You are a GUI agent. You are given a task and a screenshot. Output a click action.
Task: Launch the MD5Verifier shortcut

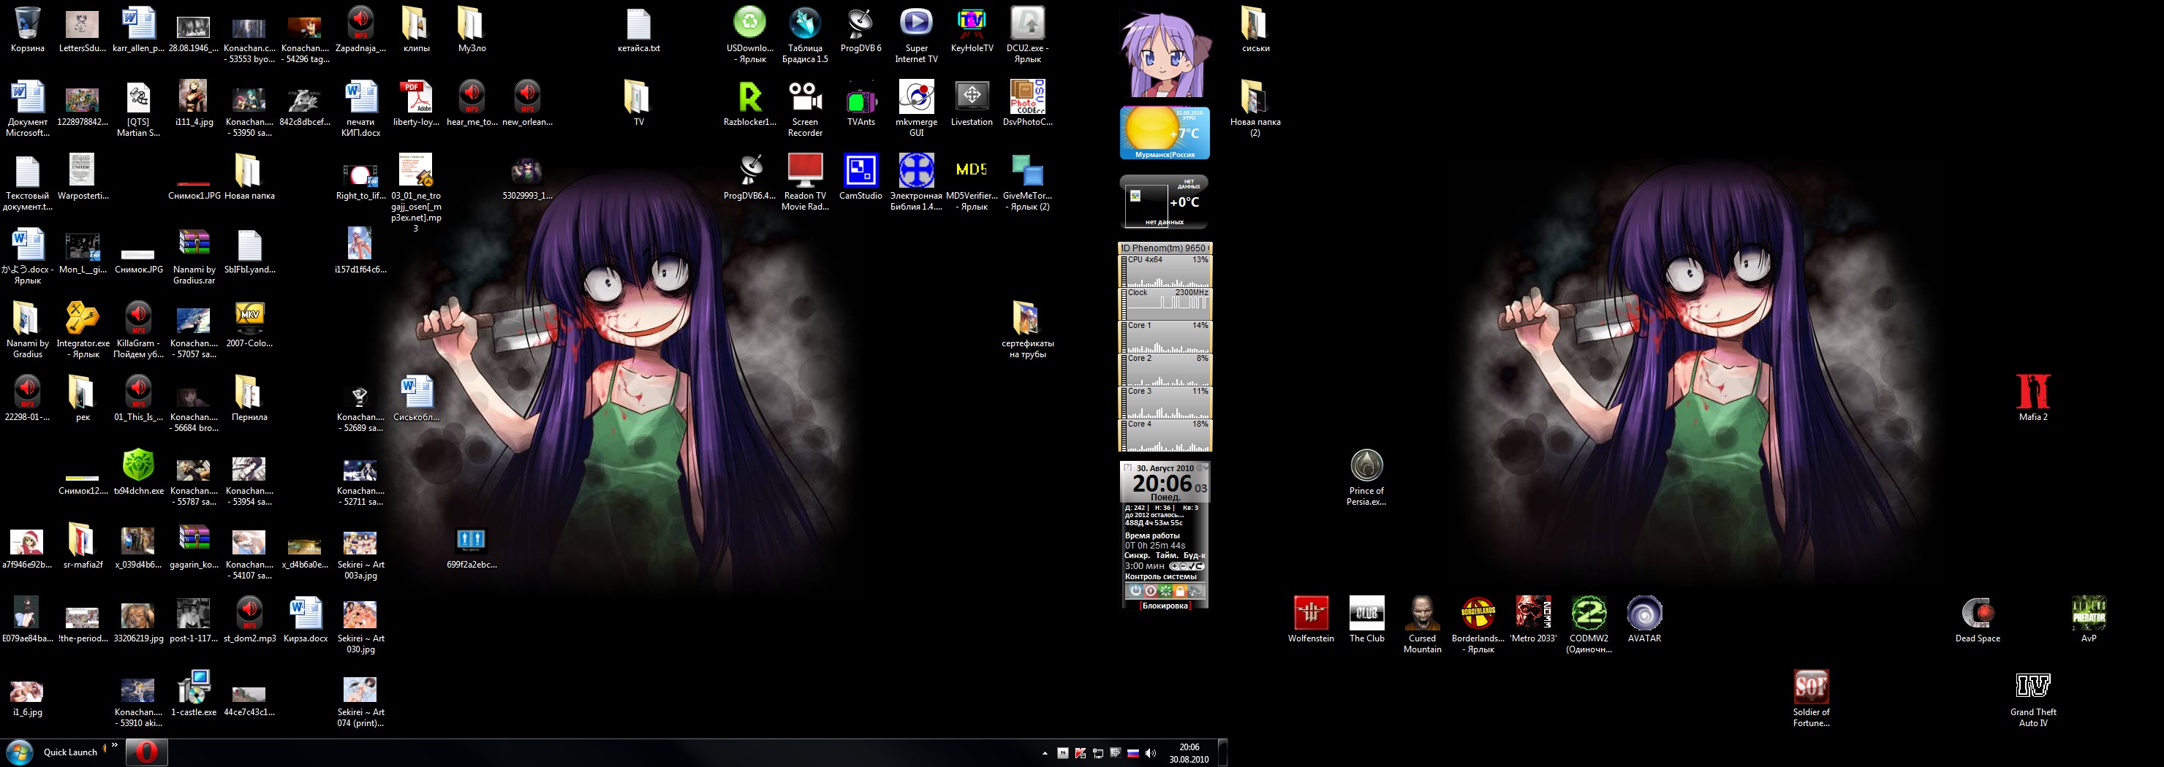971,182
